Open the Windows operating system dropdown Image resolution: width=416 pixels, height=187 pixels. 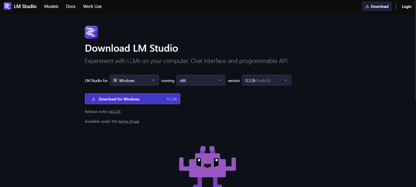134,80
